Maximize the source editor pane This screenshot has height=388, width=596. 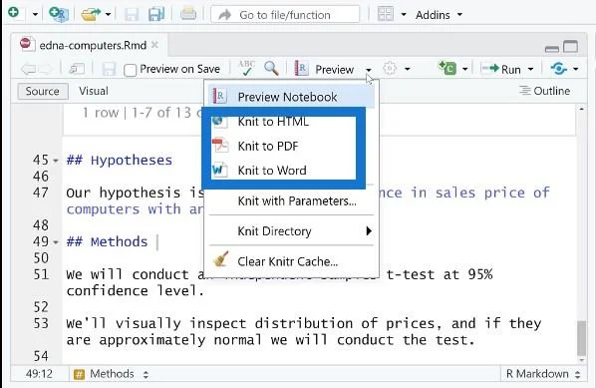click(x=570, y=47)
